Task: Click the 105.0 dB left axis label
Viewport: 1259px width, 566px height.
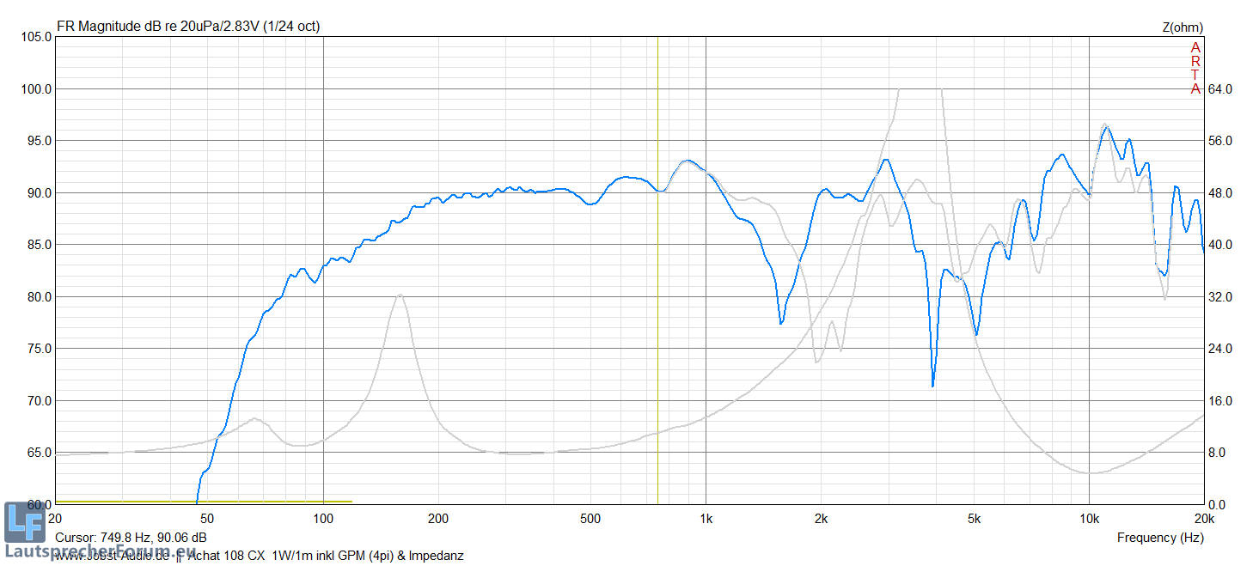Action: click(x=35, y=37)
